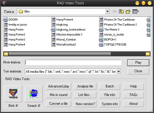
Task: Select the kingkong_lookinsiderus file icon
Action: 53,30
